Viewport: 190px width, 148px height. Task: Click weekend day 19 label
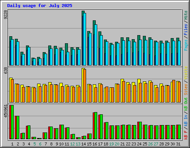point(111,144)
